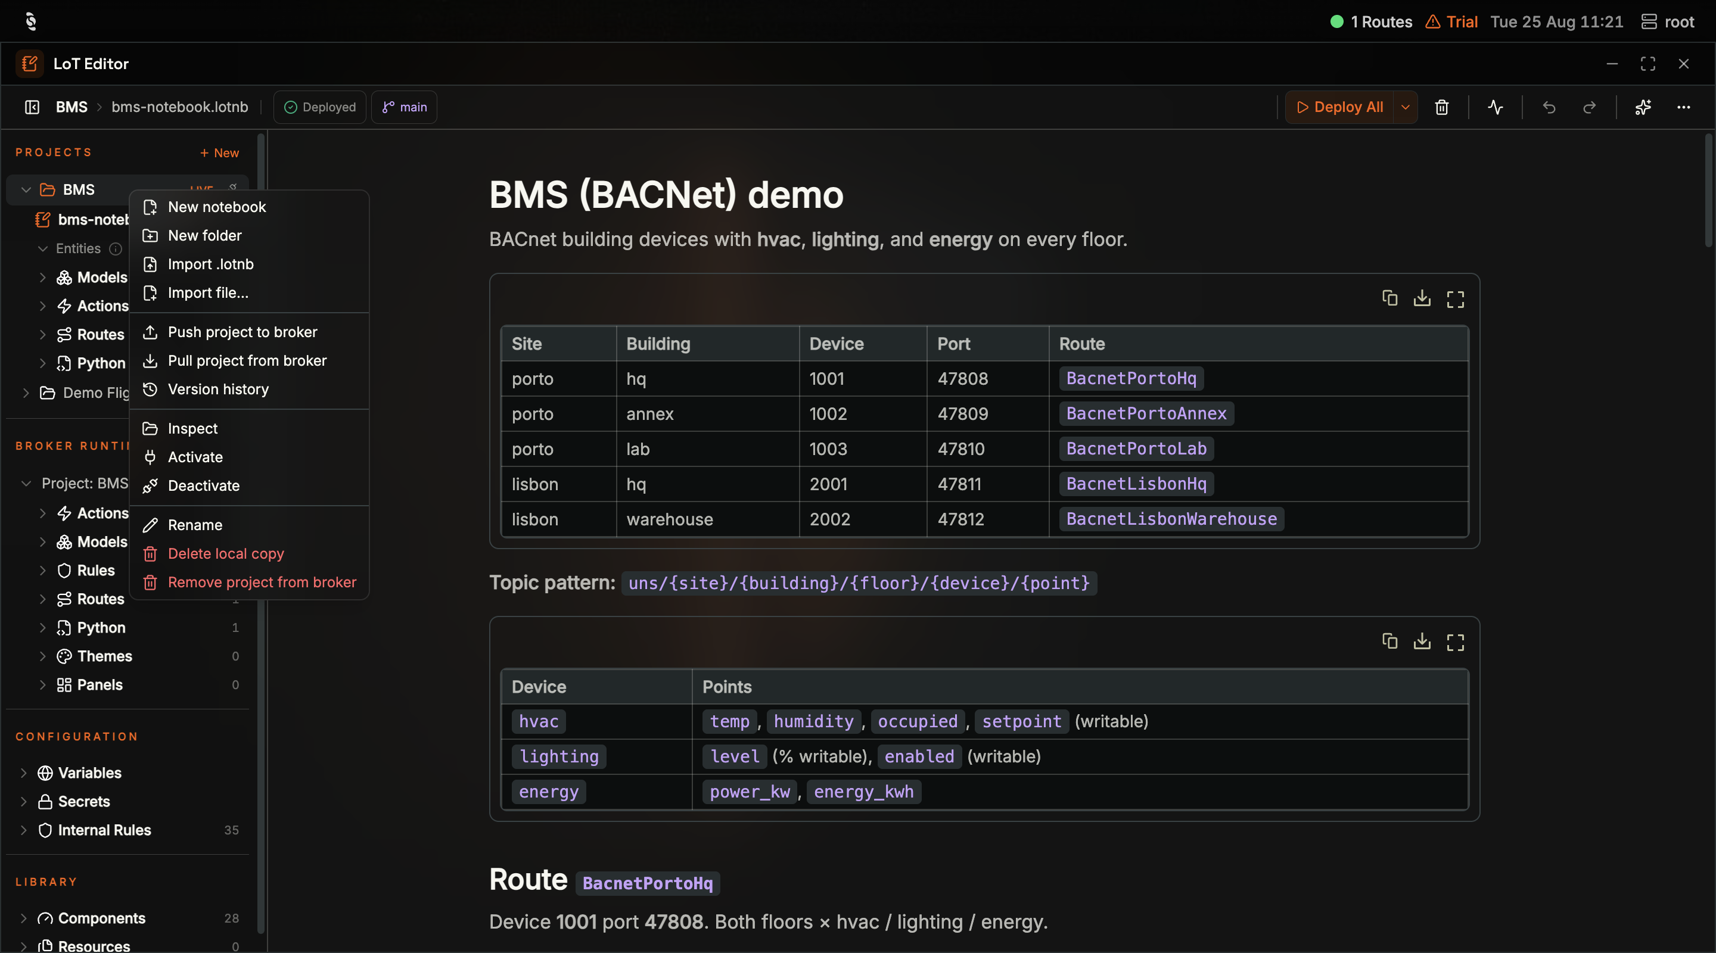The width and height of the screenshot is (1716, 953).
Task: Click the redo arrow icon
Action: [1590, 107]
